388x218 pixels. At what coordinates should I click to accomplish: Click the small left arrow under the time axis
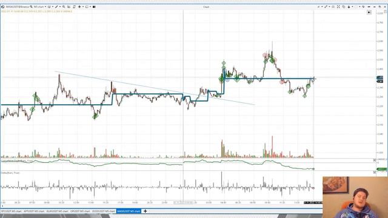click(x=2, y=206)
